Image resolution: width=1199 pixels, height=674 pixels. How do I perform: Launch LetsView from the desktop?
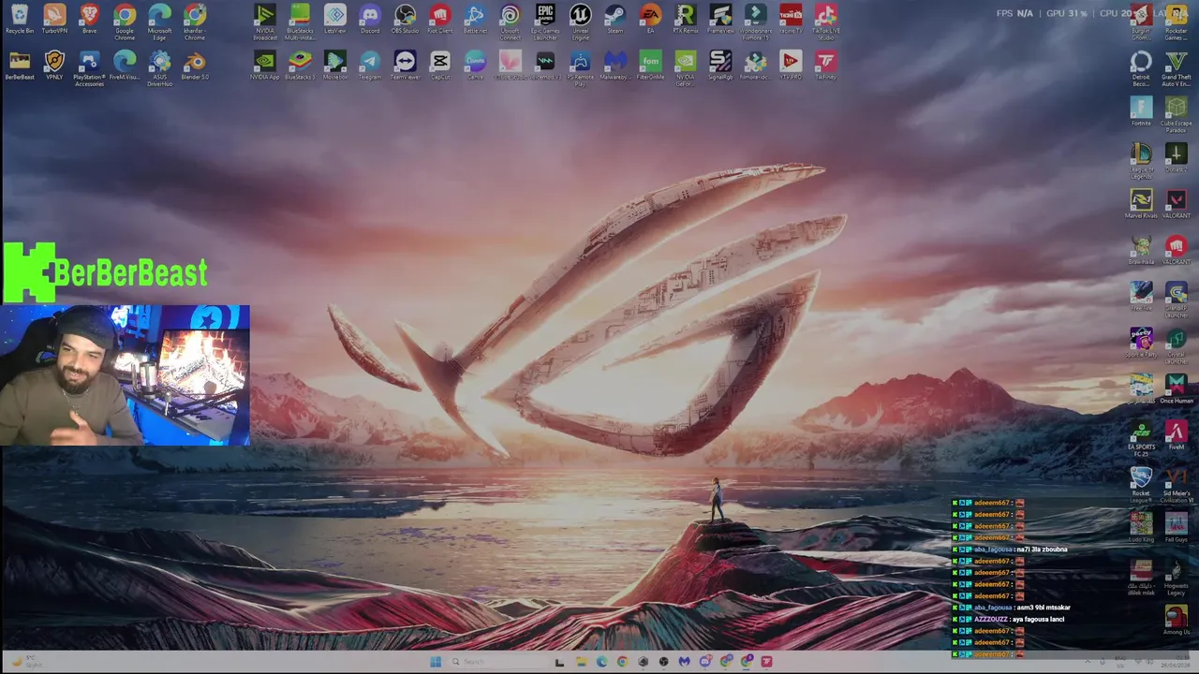click(x=335, y=19)
